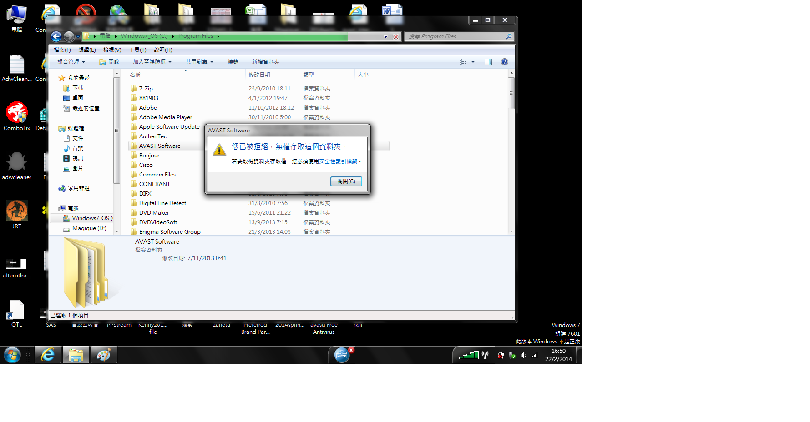Select the Enigma Software Group folder
This screenshot has height=422, width=810.
tap(170, 232)
